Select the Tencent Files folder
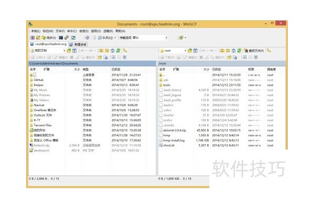Viewport: 314px width, 209px height. pos(43,125)
